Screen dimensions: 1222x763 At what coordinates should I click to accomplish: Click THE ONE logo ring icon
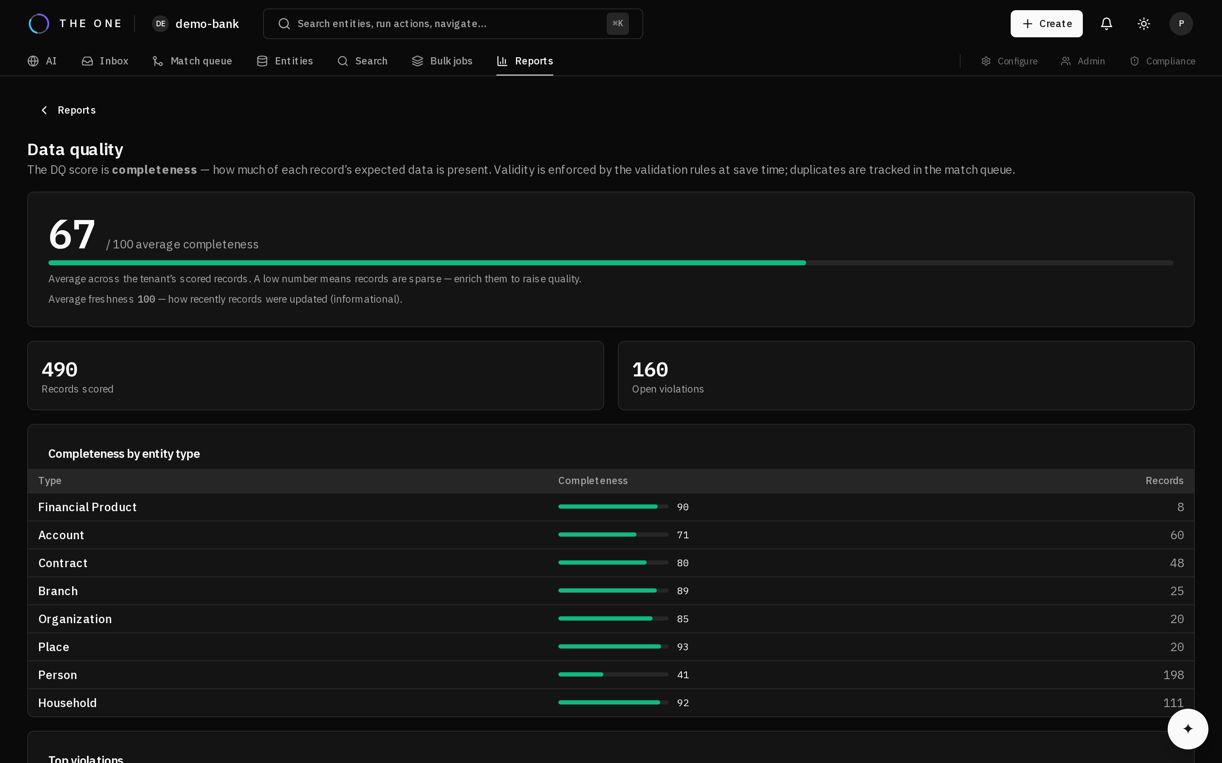(39, 24)
